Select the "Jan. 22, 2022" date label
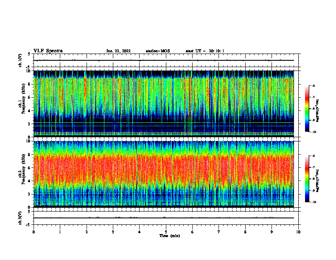The width and height of the screenshot is (336, 260). pyautogui.click(x=118, y=51)
